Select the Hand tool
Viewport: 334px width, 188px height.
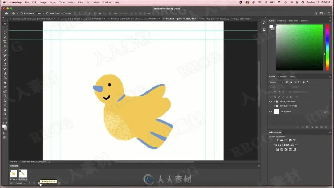click(x=5, y=109)
